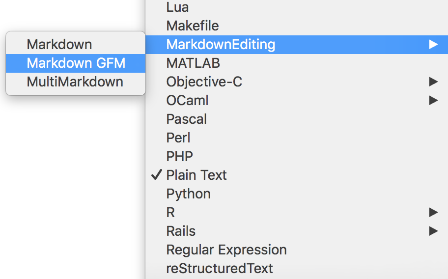Select Regular Expression syntax

click(x=226, y=250)
